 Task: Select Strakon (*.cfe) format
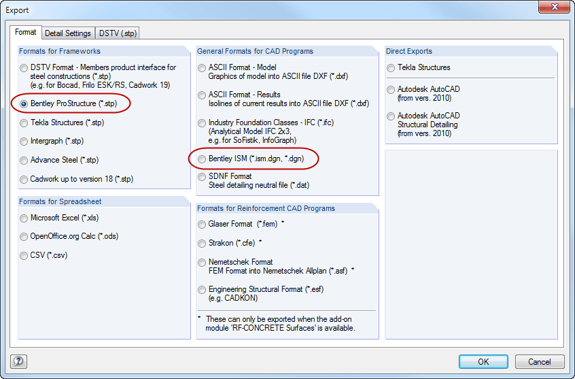pyautogui.click(x=202, y=244)
